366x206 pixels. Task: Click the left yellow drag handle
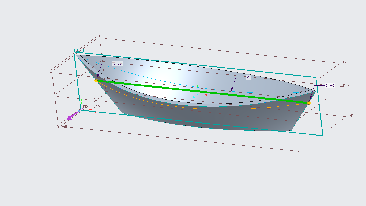(x=96, y=80)
